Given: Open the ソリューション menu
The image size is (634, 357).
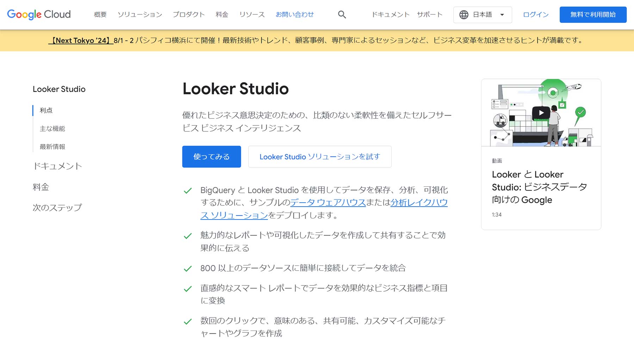Looking at the screenshot, I should (140, 14).
